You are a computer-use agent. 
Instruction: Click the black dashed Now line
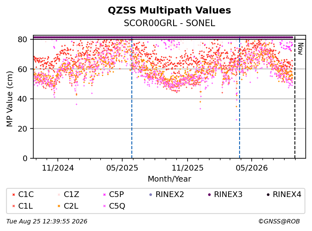(295, 98)
